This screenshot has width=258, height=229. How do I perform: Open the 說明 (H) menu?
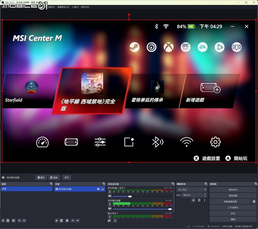[85, 7]
